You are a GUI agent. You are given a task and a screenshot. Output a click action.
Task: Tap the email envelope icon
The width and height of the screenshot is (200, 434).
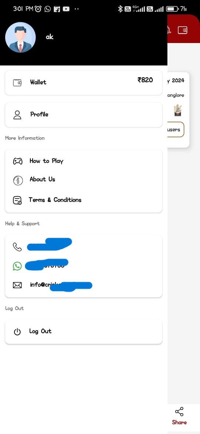pyautogui.click(x=17, y=285)
